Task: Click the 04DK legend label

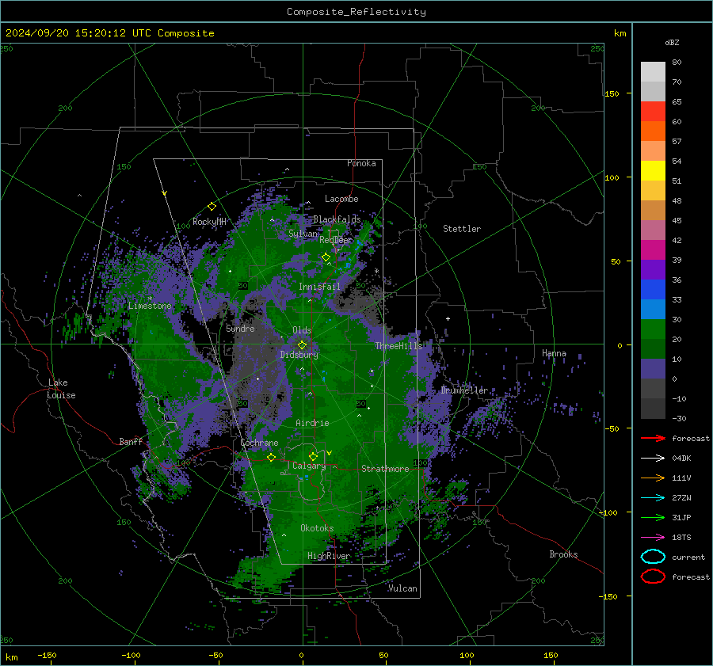Action: point(681,459)
